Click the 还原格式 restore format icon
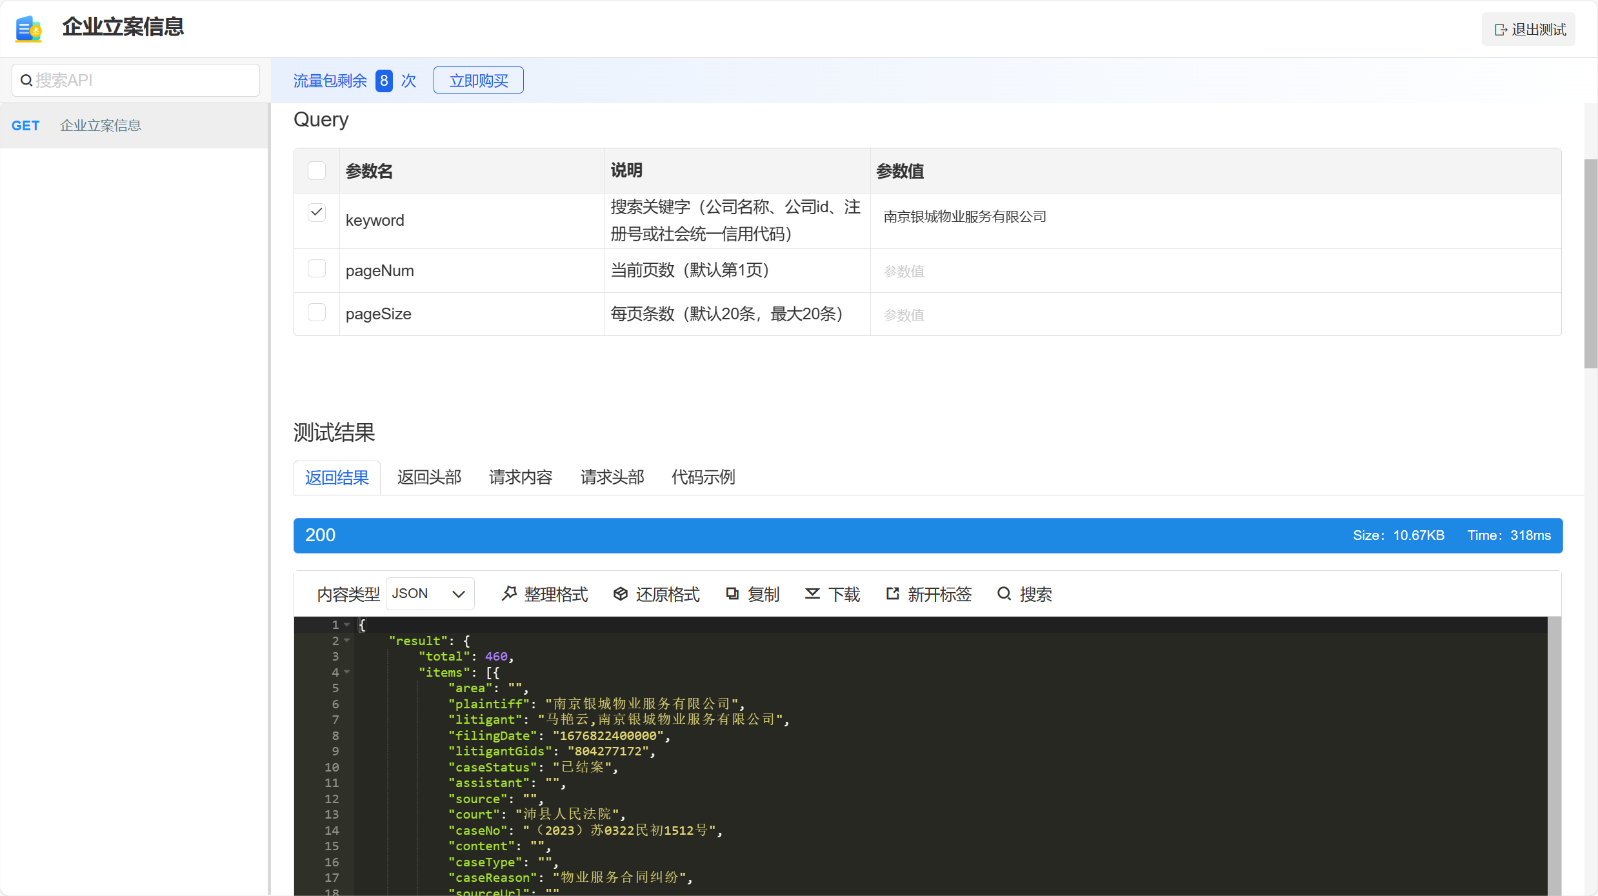Screen dimensions: 1598x896 621,593
